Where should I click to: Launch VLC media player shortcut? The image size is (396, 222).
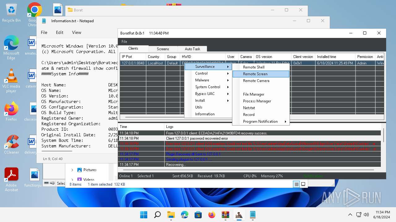(x=11, y=80)
